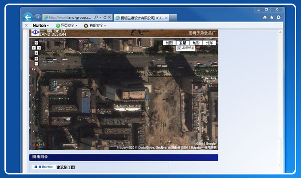Open the Norton dropdown menu
The image size is (301, 178).
pos(40,25)
